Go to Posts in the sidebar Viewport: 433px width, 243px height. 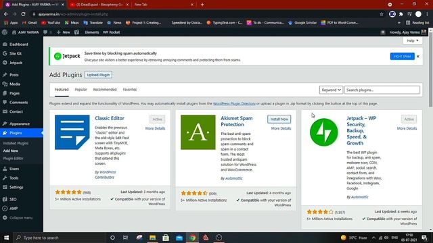[14, 75]
